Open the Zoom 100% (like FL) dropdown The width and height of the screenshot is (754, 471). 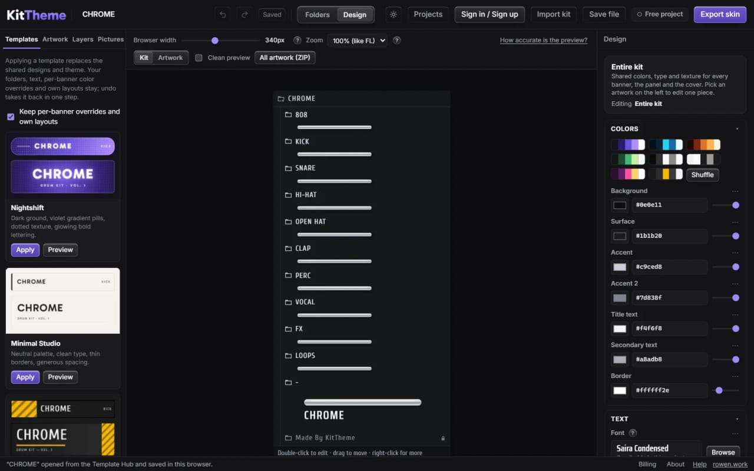(358, 41)
